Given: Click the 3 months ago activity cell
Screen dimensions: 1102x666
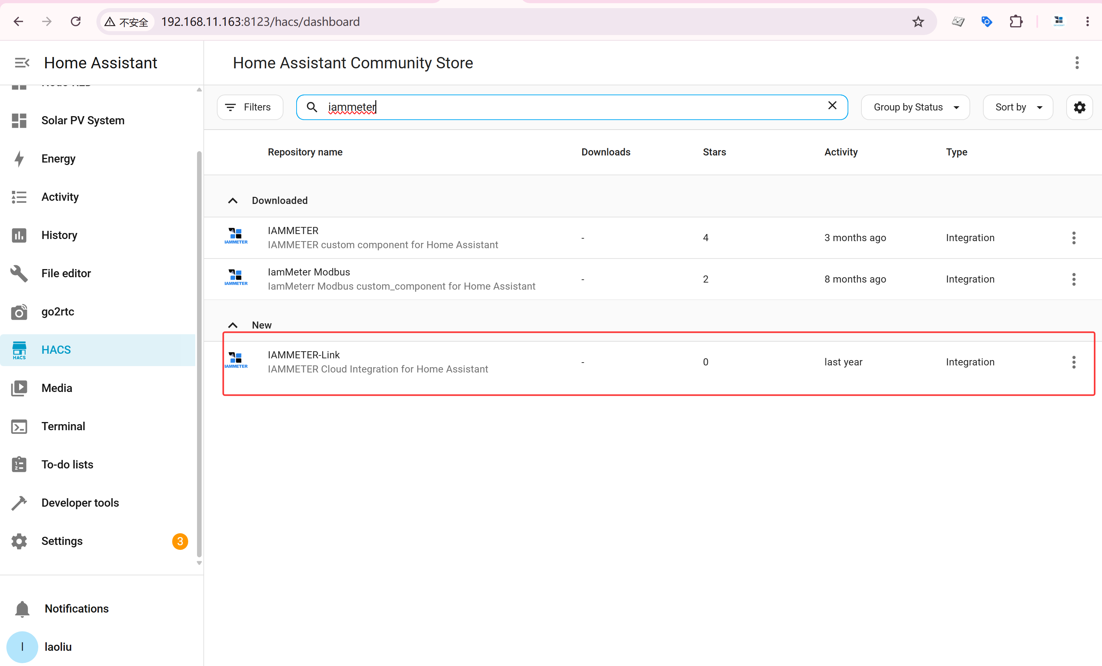Looking at the screenshot, I should tap(855, 238).
